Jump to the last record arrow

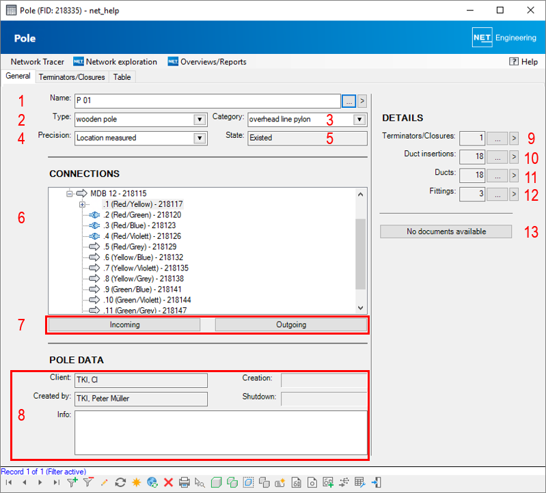click(56, 483)
